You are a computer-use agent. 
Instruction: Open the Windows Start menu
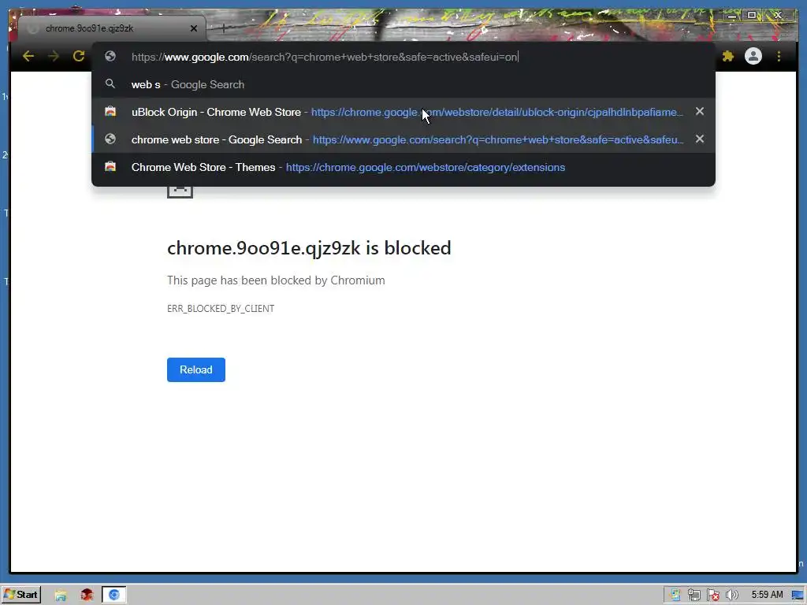click(21, 595)
